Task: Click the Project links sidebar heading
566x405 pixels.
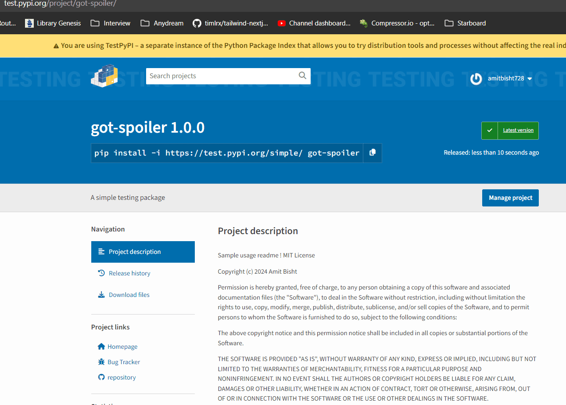Action: click(111, 327)
